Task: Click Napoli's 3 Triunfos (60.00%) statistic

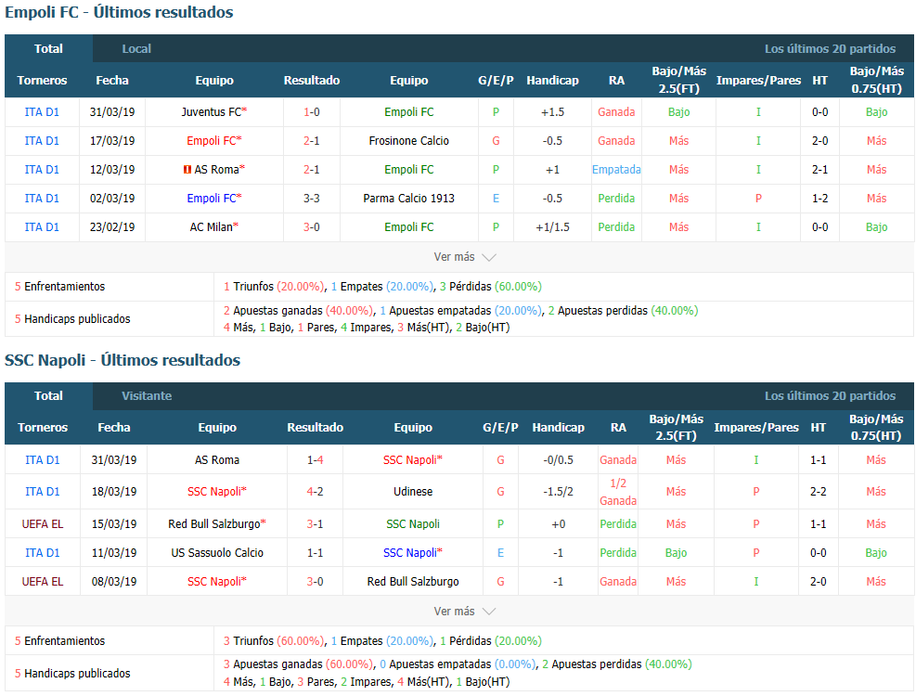Action: (274, 640)
